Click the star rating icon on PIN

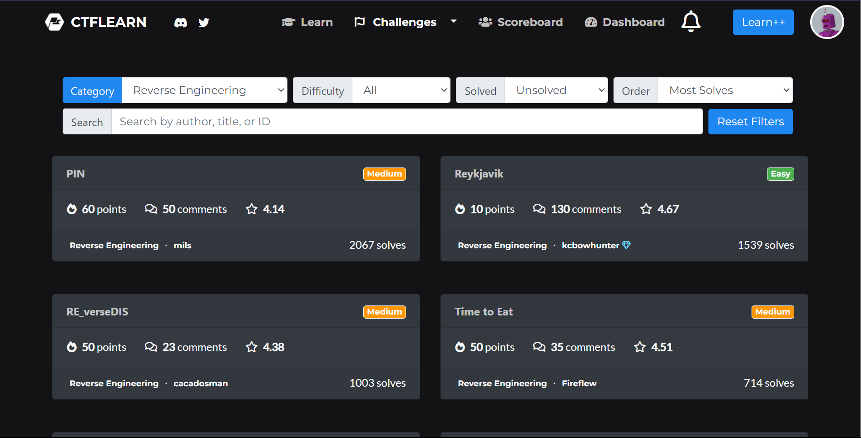pos(252,209)
